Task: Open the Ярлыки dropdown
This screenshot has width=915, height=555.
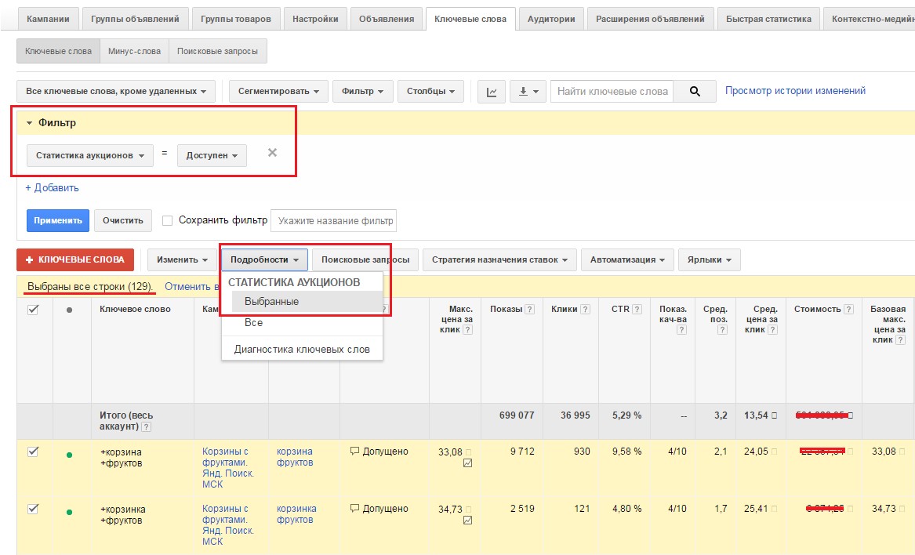Action: (x=710, y=259)
